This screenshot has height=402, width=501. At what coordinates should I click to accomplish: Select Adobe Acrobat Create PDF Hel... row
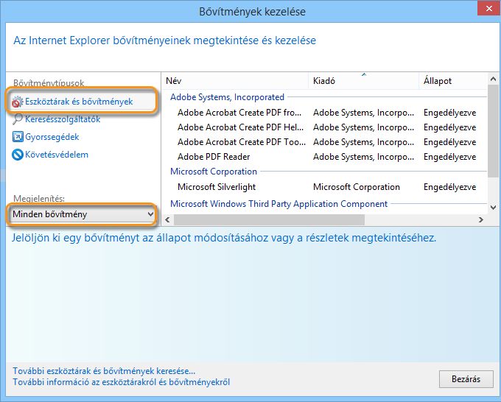(326, 127)
